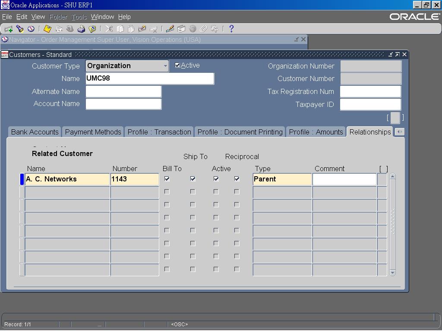
Task: Check Reciprocal in the second relationship row
Action: tap(237, 192)
